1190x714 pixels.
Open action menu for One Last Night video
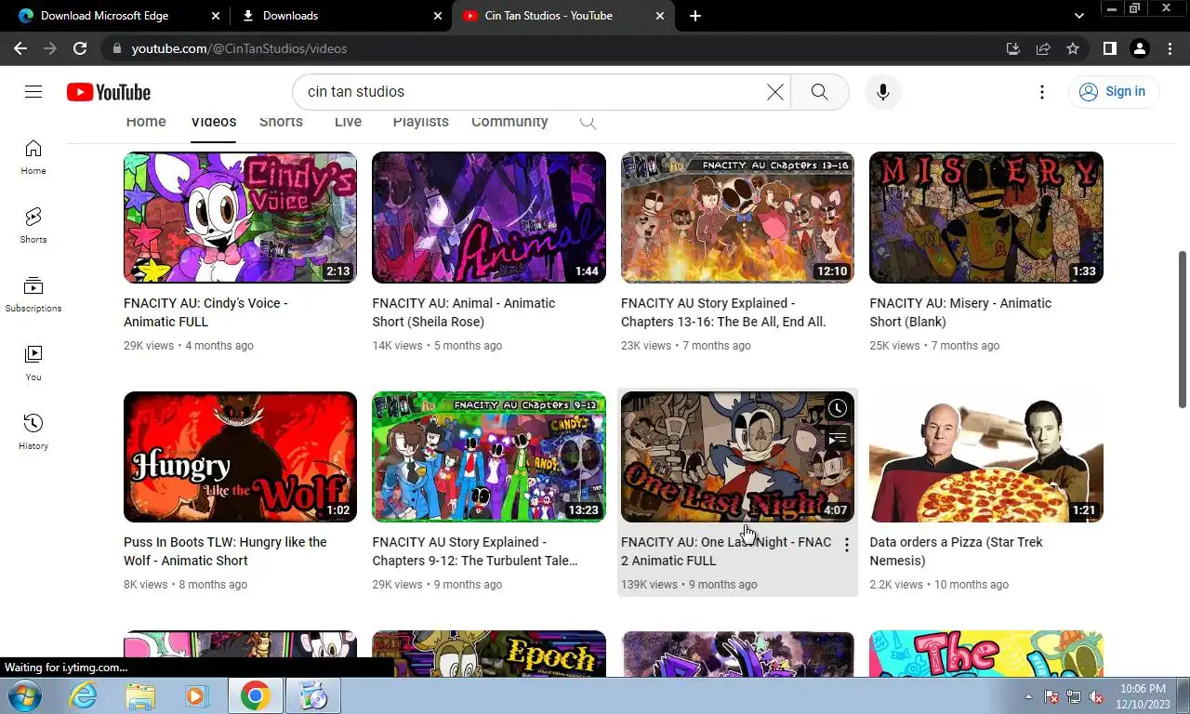point(846,546)
